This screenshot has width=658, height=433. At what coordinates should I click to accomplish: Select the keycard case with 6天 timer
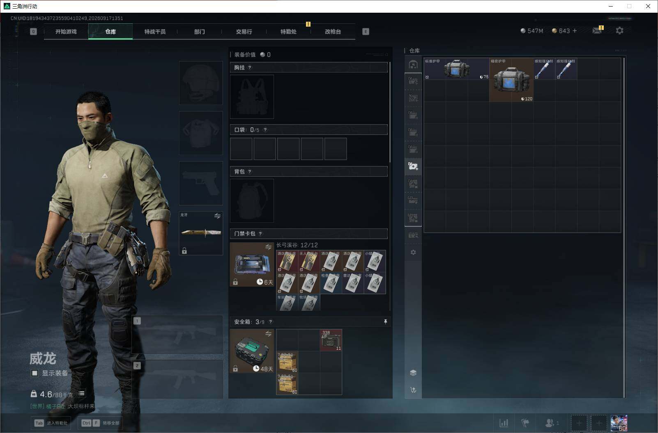252,264
